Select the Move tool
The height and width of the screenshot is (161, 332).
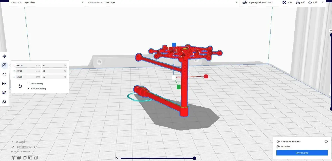(x=4, y=56)
